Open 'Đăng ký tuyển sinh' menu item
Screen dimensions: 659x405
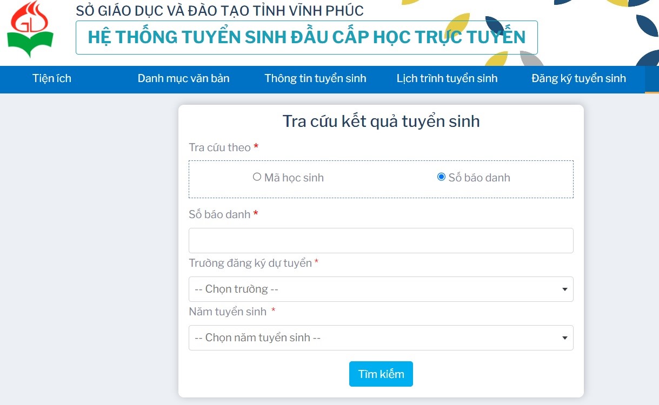(578, 78)
